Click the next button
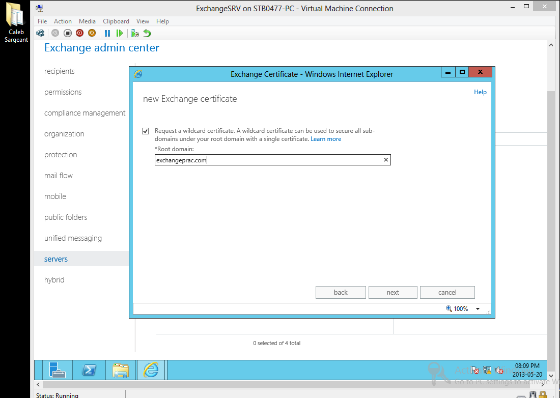Image resolution: width=560 pixels, height=398 pixels. pos(393,292)
